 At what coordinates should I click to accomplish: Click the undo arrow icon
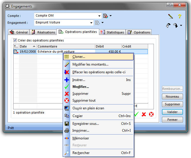(x=169, y=25)
